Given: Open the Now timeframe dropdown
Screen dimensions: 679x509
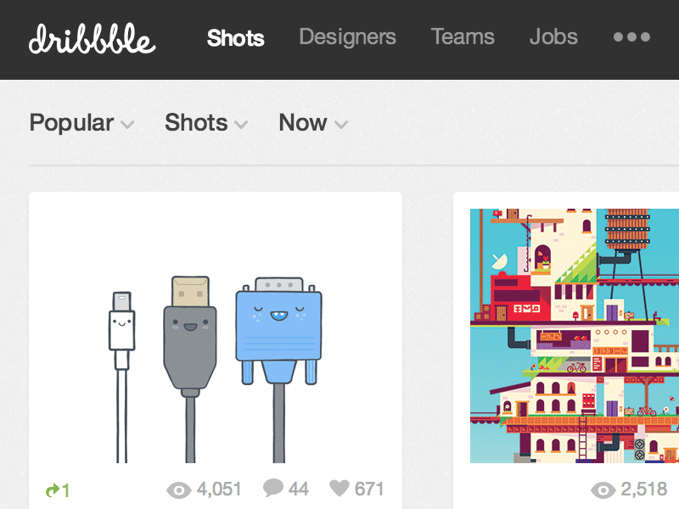Looking at the screenshot, I should coord(311,123).
